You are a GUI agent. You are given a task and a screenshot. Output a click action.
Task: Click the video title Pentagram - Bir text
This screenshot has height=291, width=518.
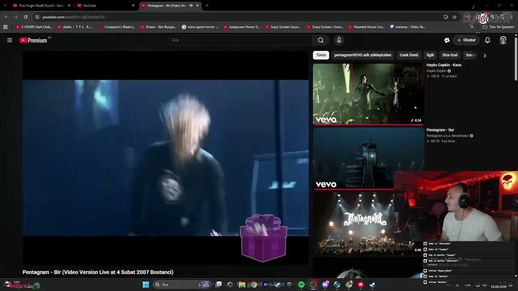click(98, 272)
